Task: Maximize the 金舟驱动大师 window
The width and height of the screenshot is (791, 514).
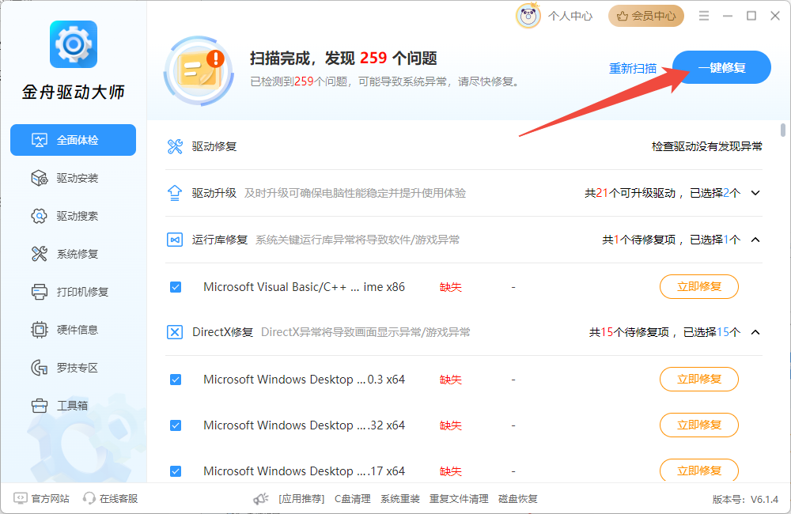Action: click(x=751, y=16)
